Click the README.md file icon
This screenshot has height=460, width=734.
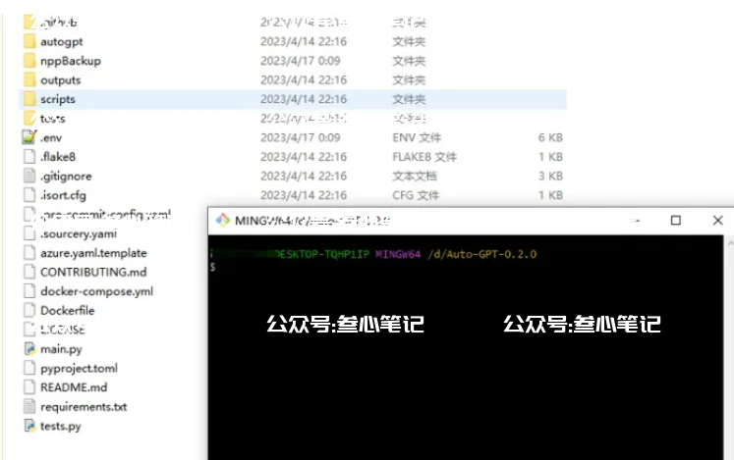click(x=29, y=386)
